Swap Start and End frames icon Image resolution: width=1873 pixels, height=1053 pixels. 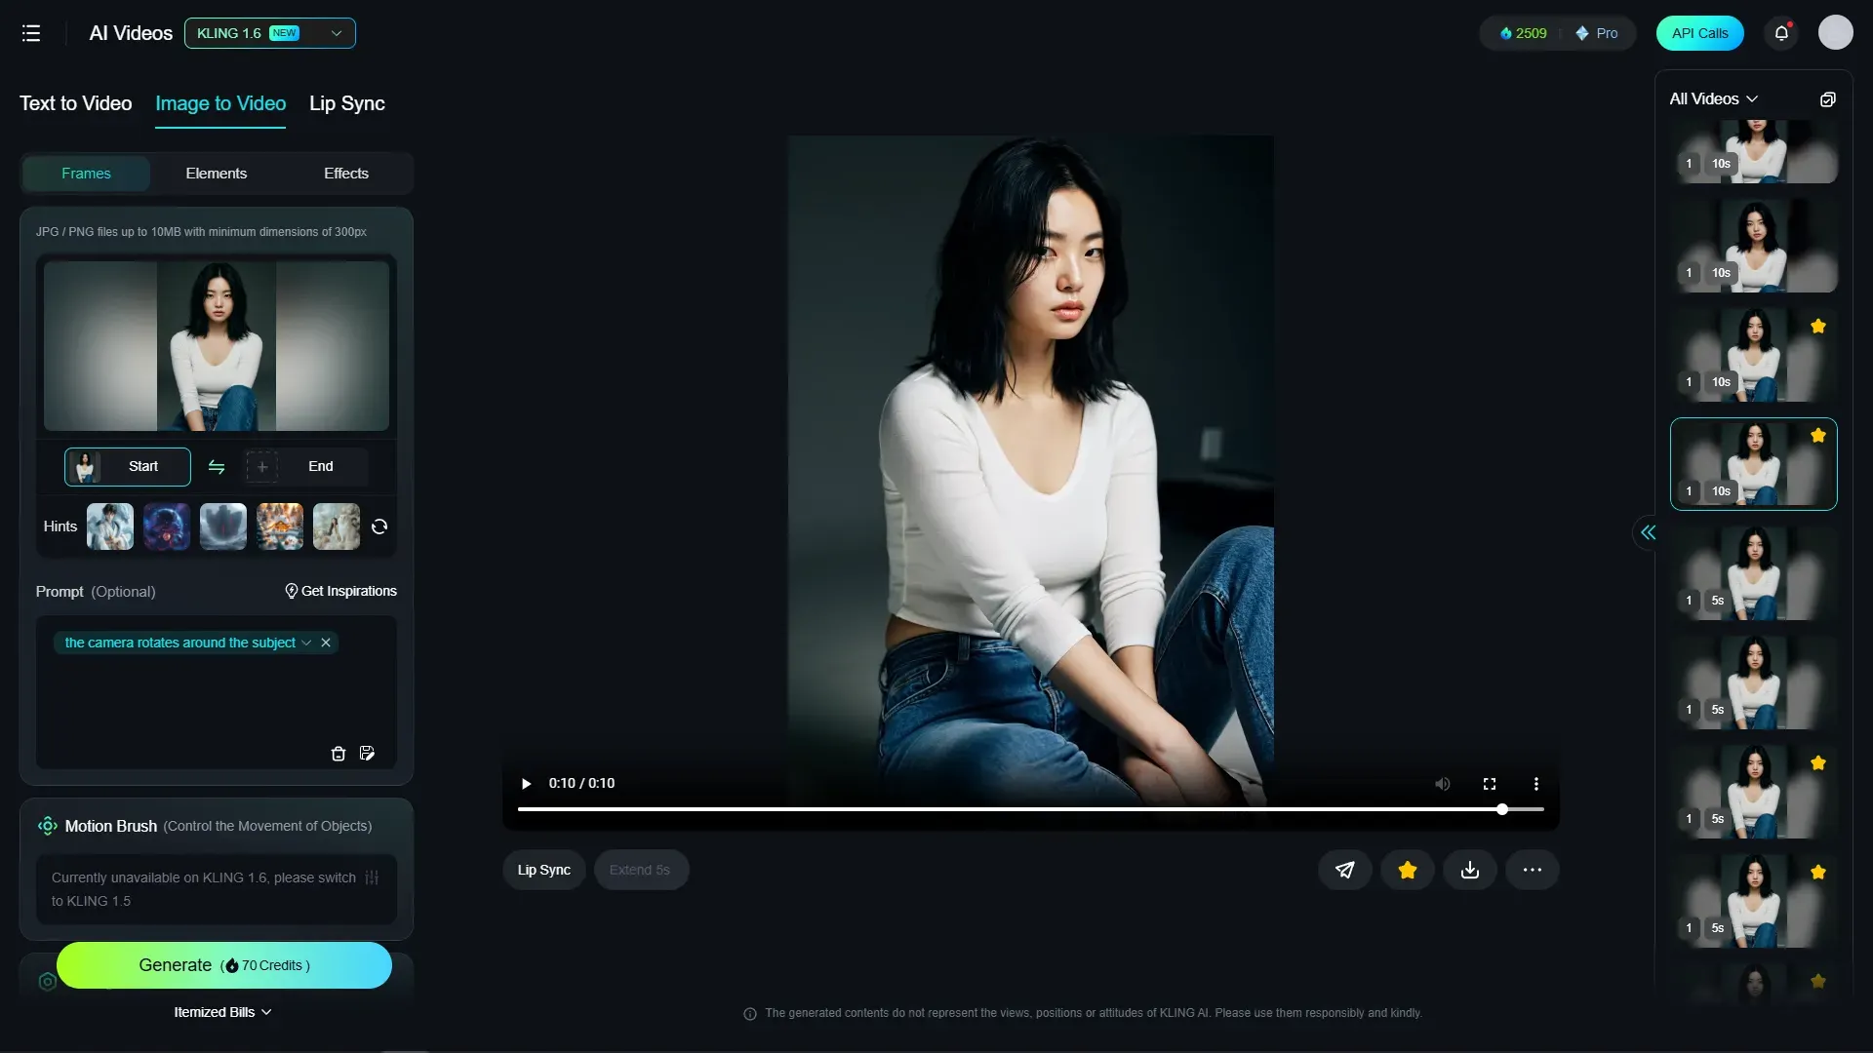click(217, 467)
